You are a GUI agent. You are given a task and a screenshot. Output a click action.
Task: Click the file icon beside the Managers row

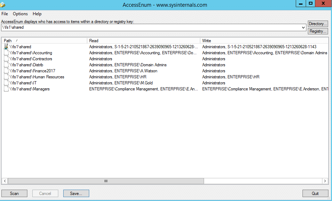[6, 89]
